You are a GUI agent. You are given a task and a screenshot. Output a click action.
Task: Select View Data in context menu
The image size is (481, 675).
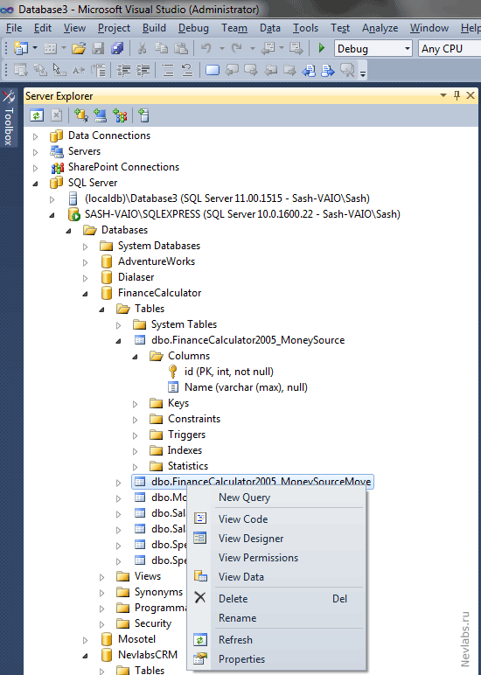[241, 577]
